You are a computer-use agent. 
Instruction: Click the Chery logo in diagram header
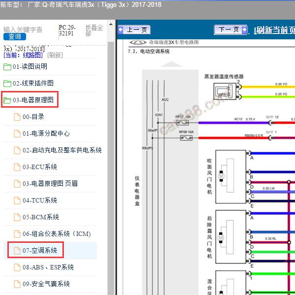point(138,42)
